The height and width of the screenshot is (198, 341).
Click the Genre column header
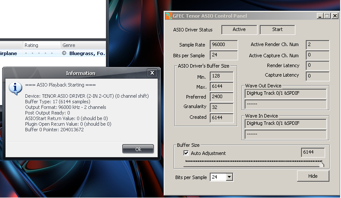click(x=83, y=45)
